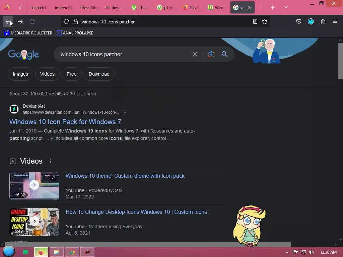Open the shield tracking protection icon
This screenshot has width=343, height=257.
pyautogui.click(x=66, y=22)
